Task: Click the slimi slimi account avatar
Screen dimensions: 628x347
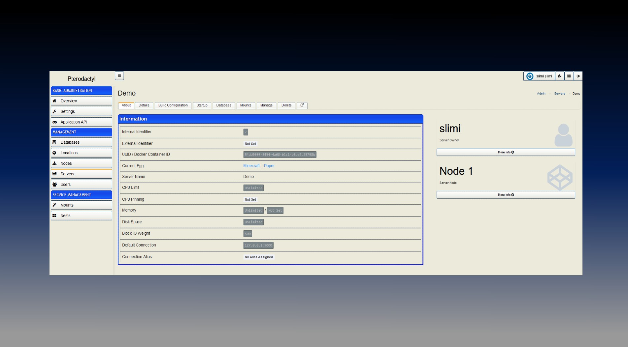Action: [x=530, y=76]
